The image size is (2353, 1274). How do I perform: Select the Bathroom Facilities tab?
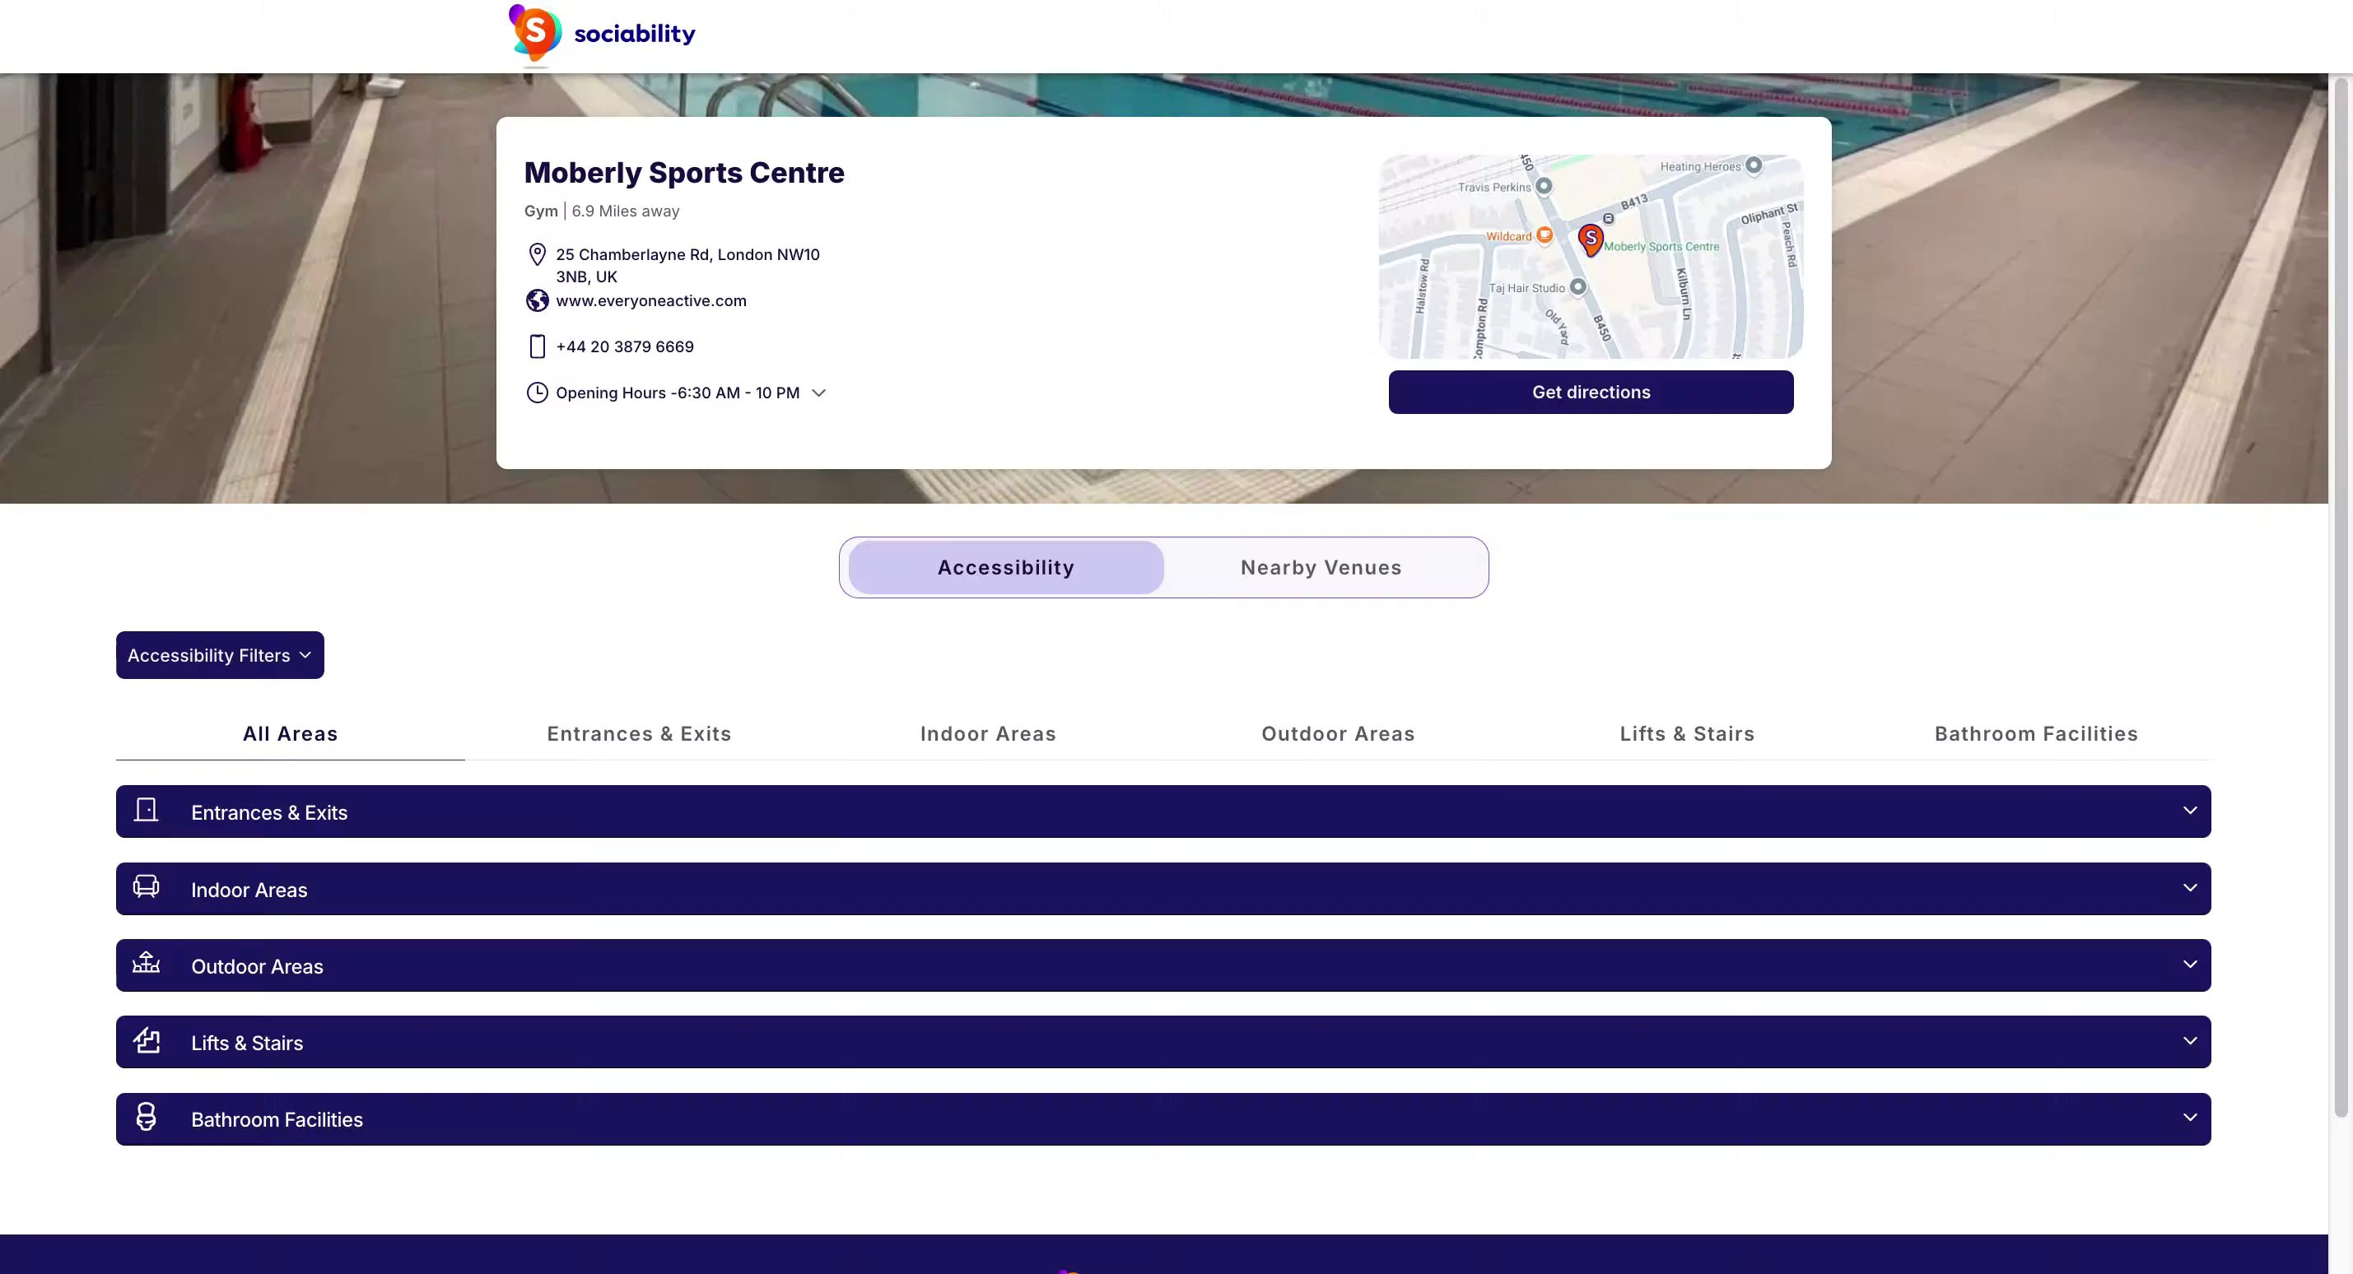(x=2035, y=734)
